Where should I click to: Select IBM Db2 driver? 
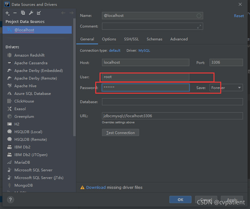(37, 147)
